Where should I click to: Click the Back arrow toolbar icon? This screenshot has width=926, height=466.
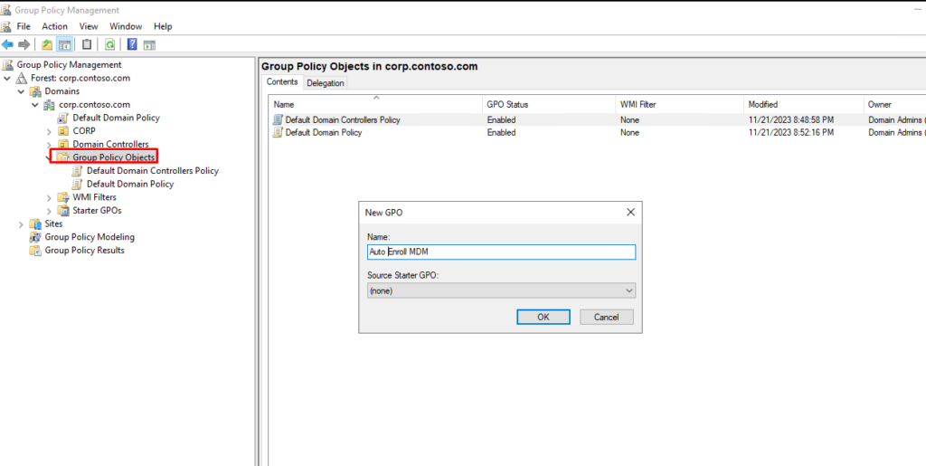(8, 44)
